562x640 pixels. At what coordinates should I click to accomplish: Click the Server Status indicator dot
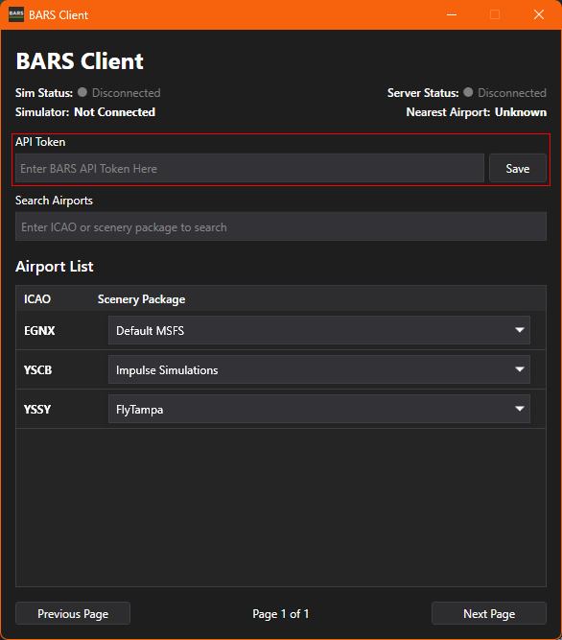click(x=468, y=92)
